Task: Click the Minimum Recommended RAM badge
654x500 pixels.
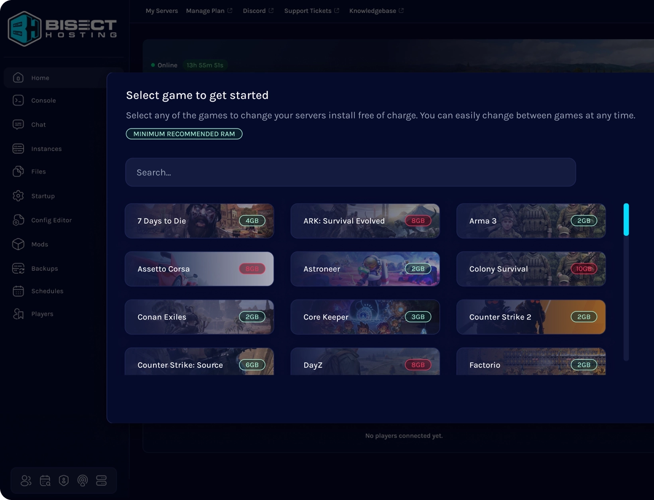Action: [184, 134]
